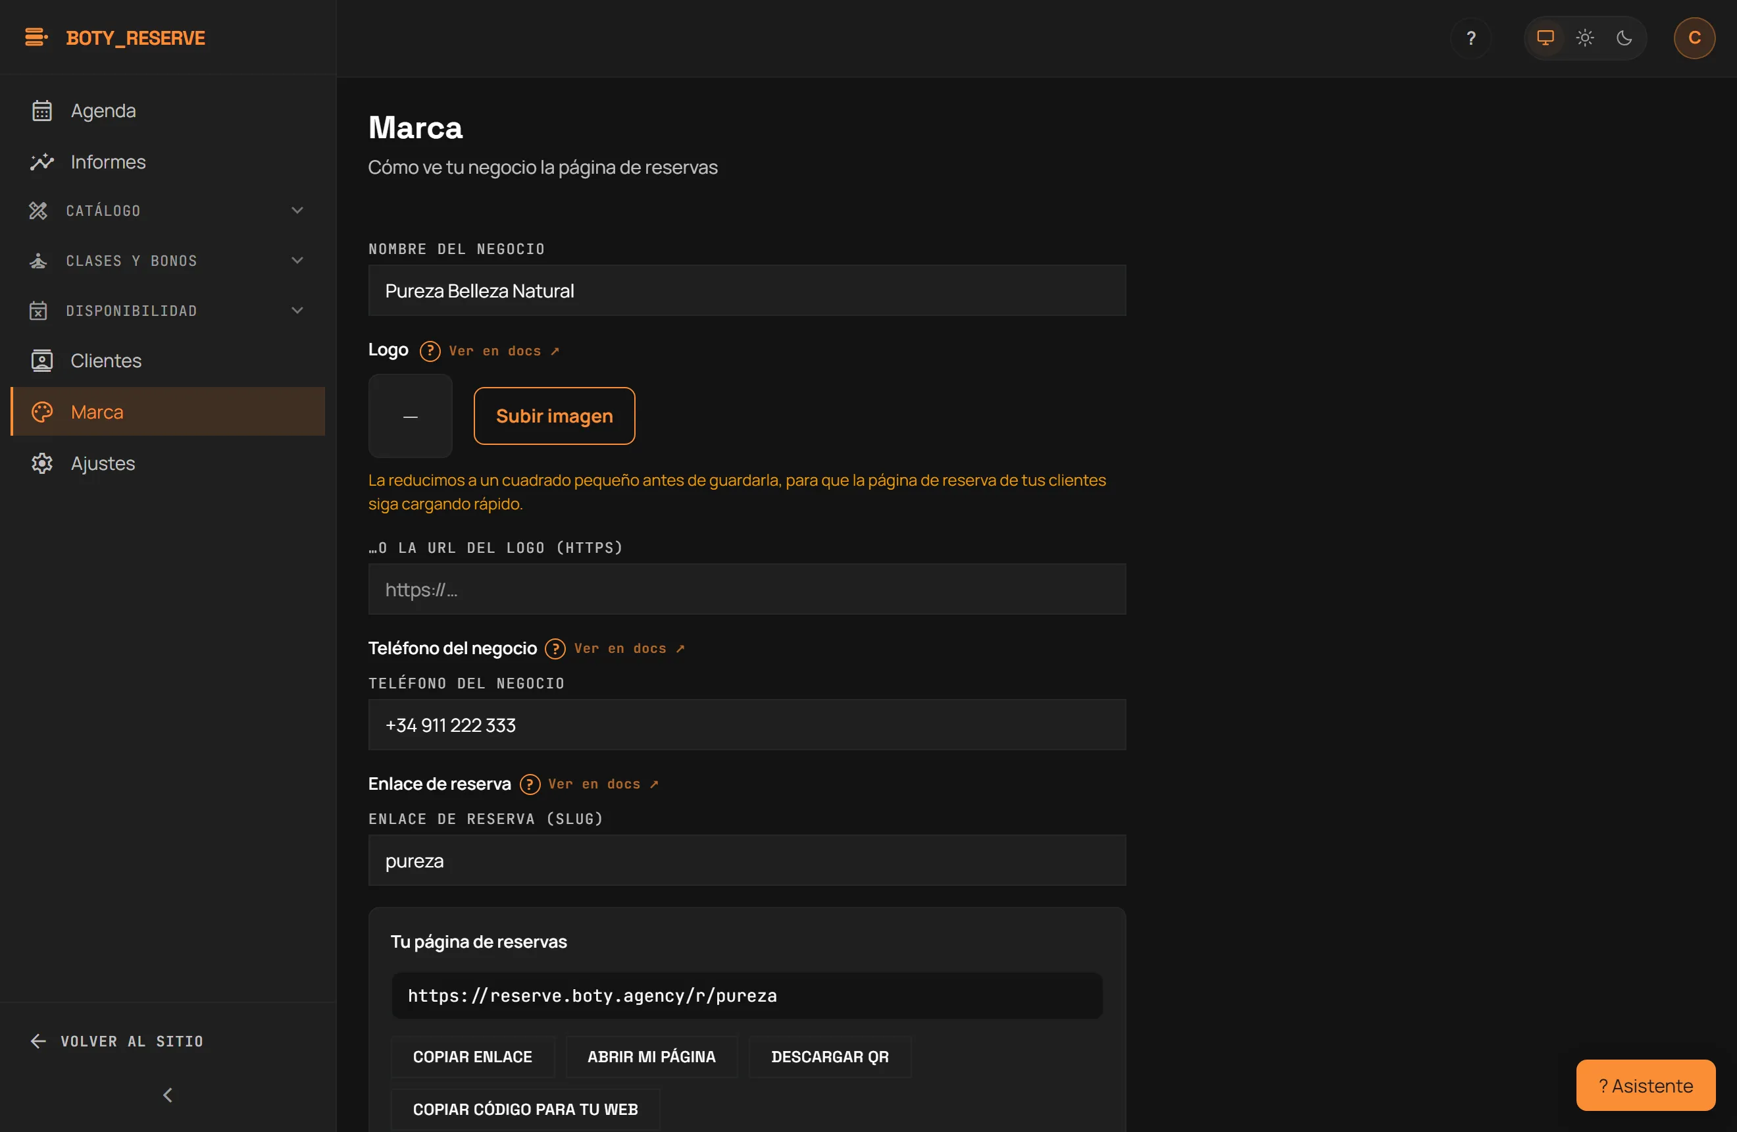The width and height of the screenshot is (1737, 1132).
Task: Focus the logo URL https field
Action: coord(747,589)
